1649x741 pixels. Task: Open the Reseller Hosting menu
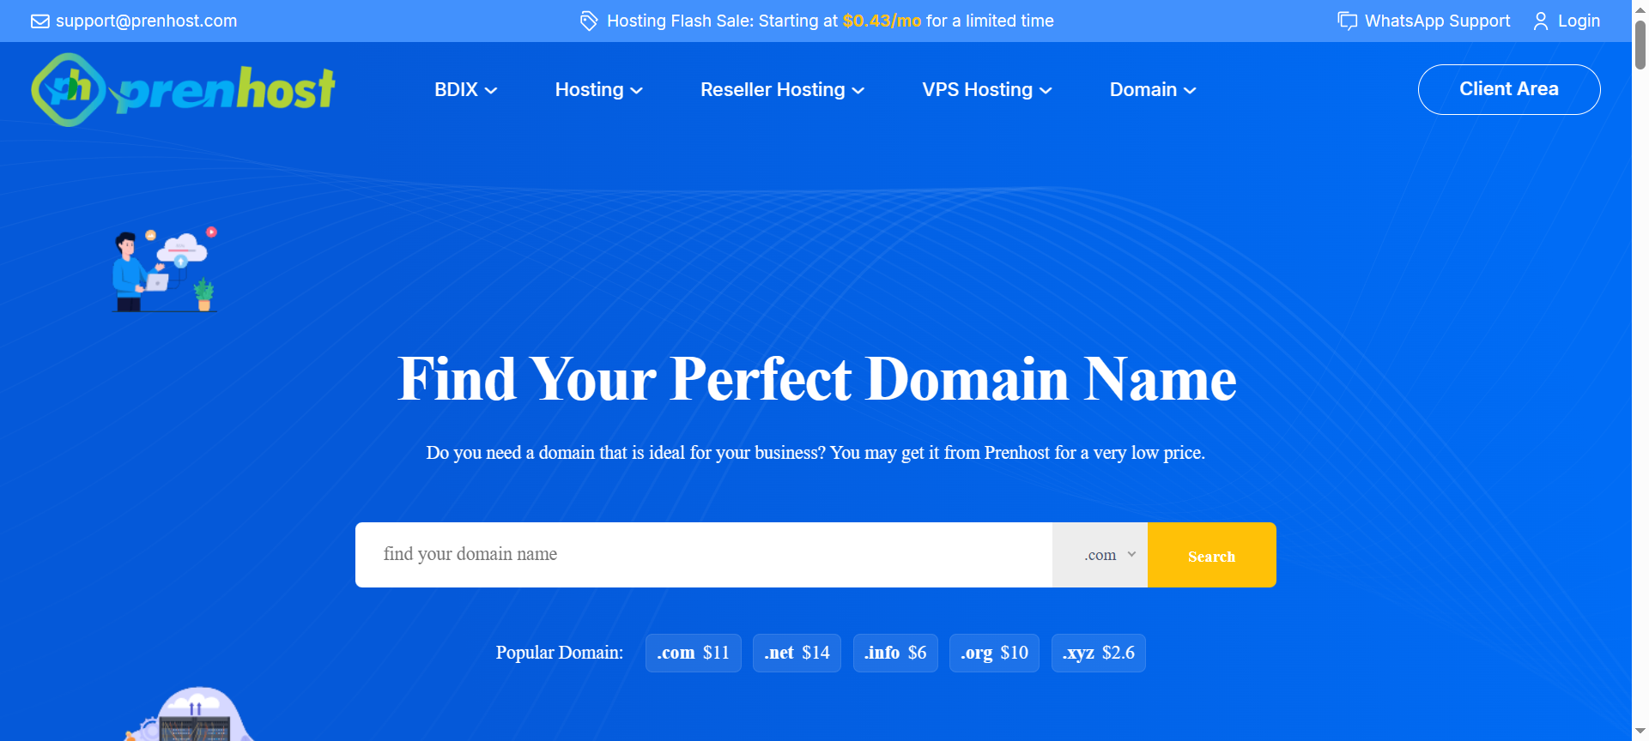pyautogui.click(x=782, y=90)
